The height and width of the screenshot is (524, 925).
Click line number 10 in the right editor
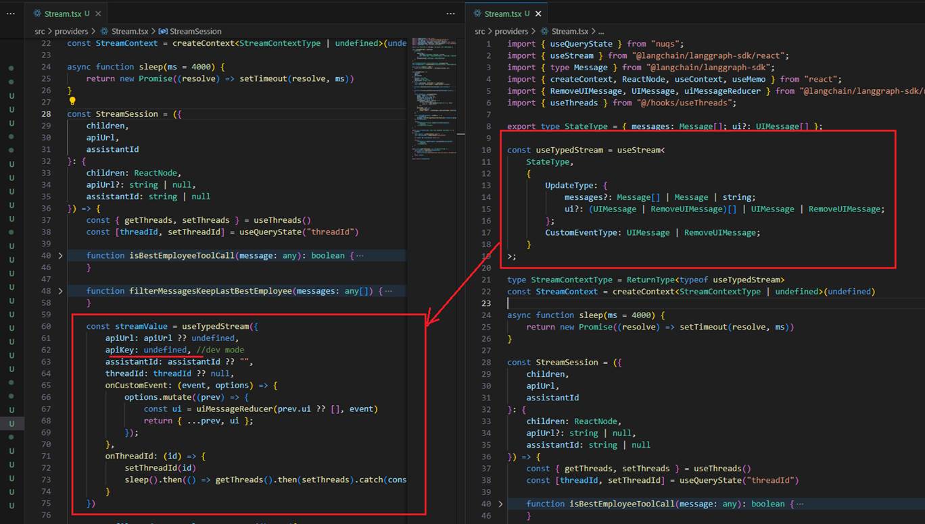click(x=487, y=150)
